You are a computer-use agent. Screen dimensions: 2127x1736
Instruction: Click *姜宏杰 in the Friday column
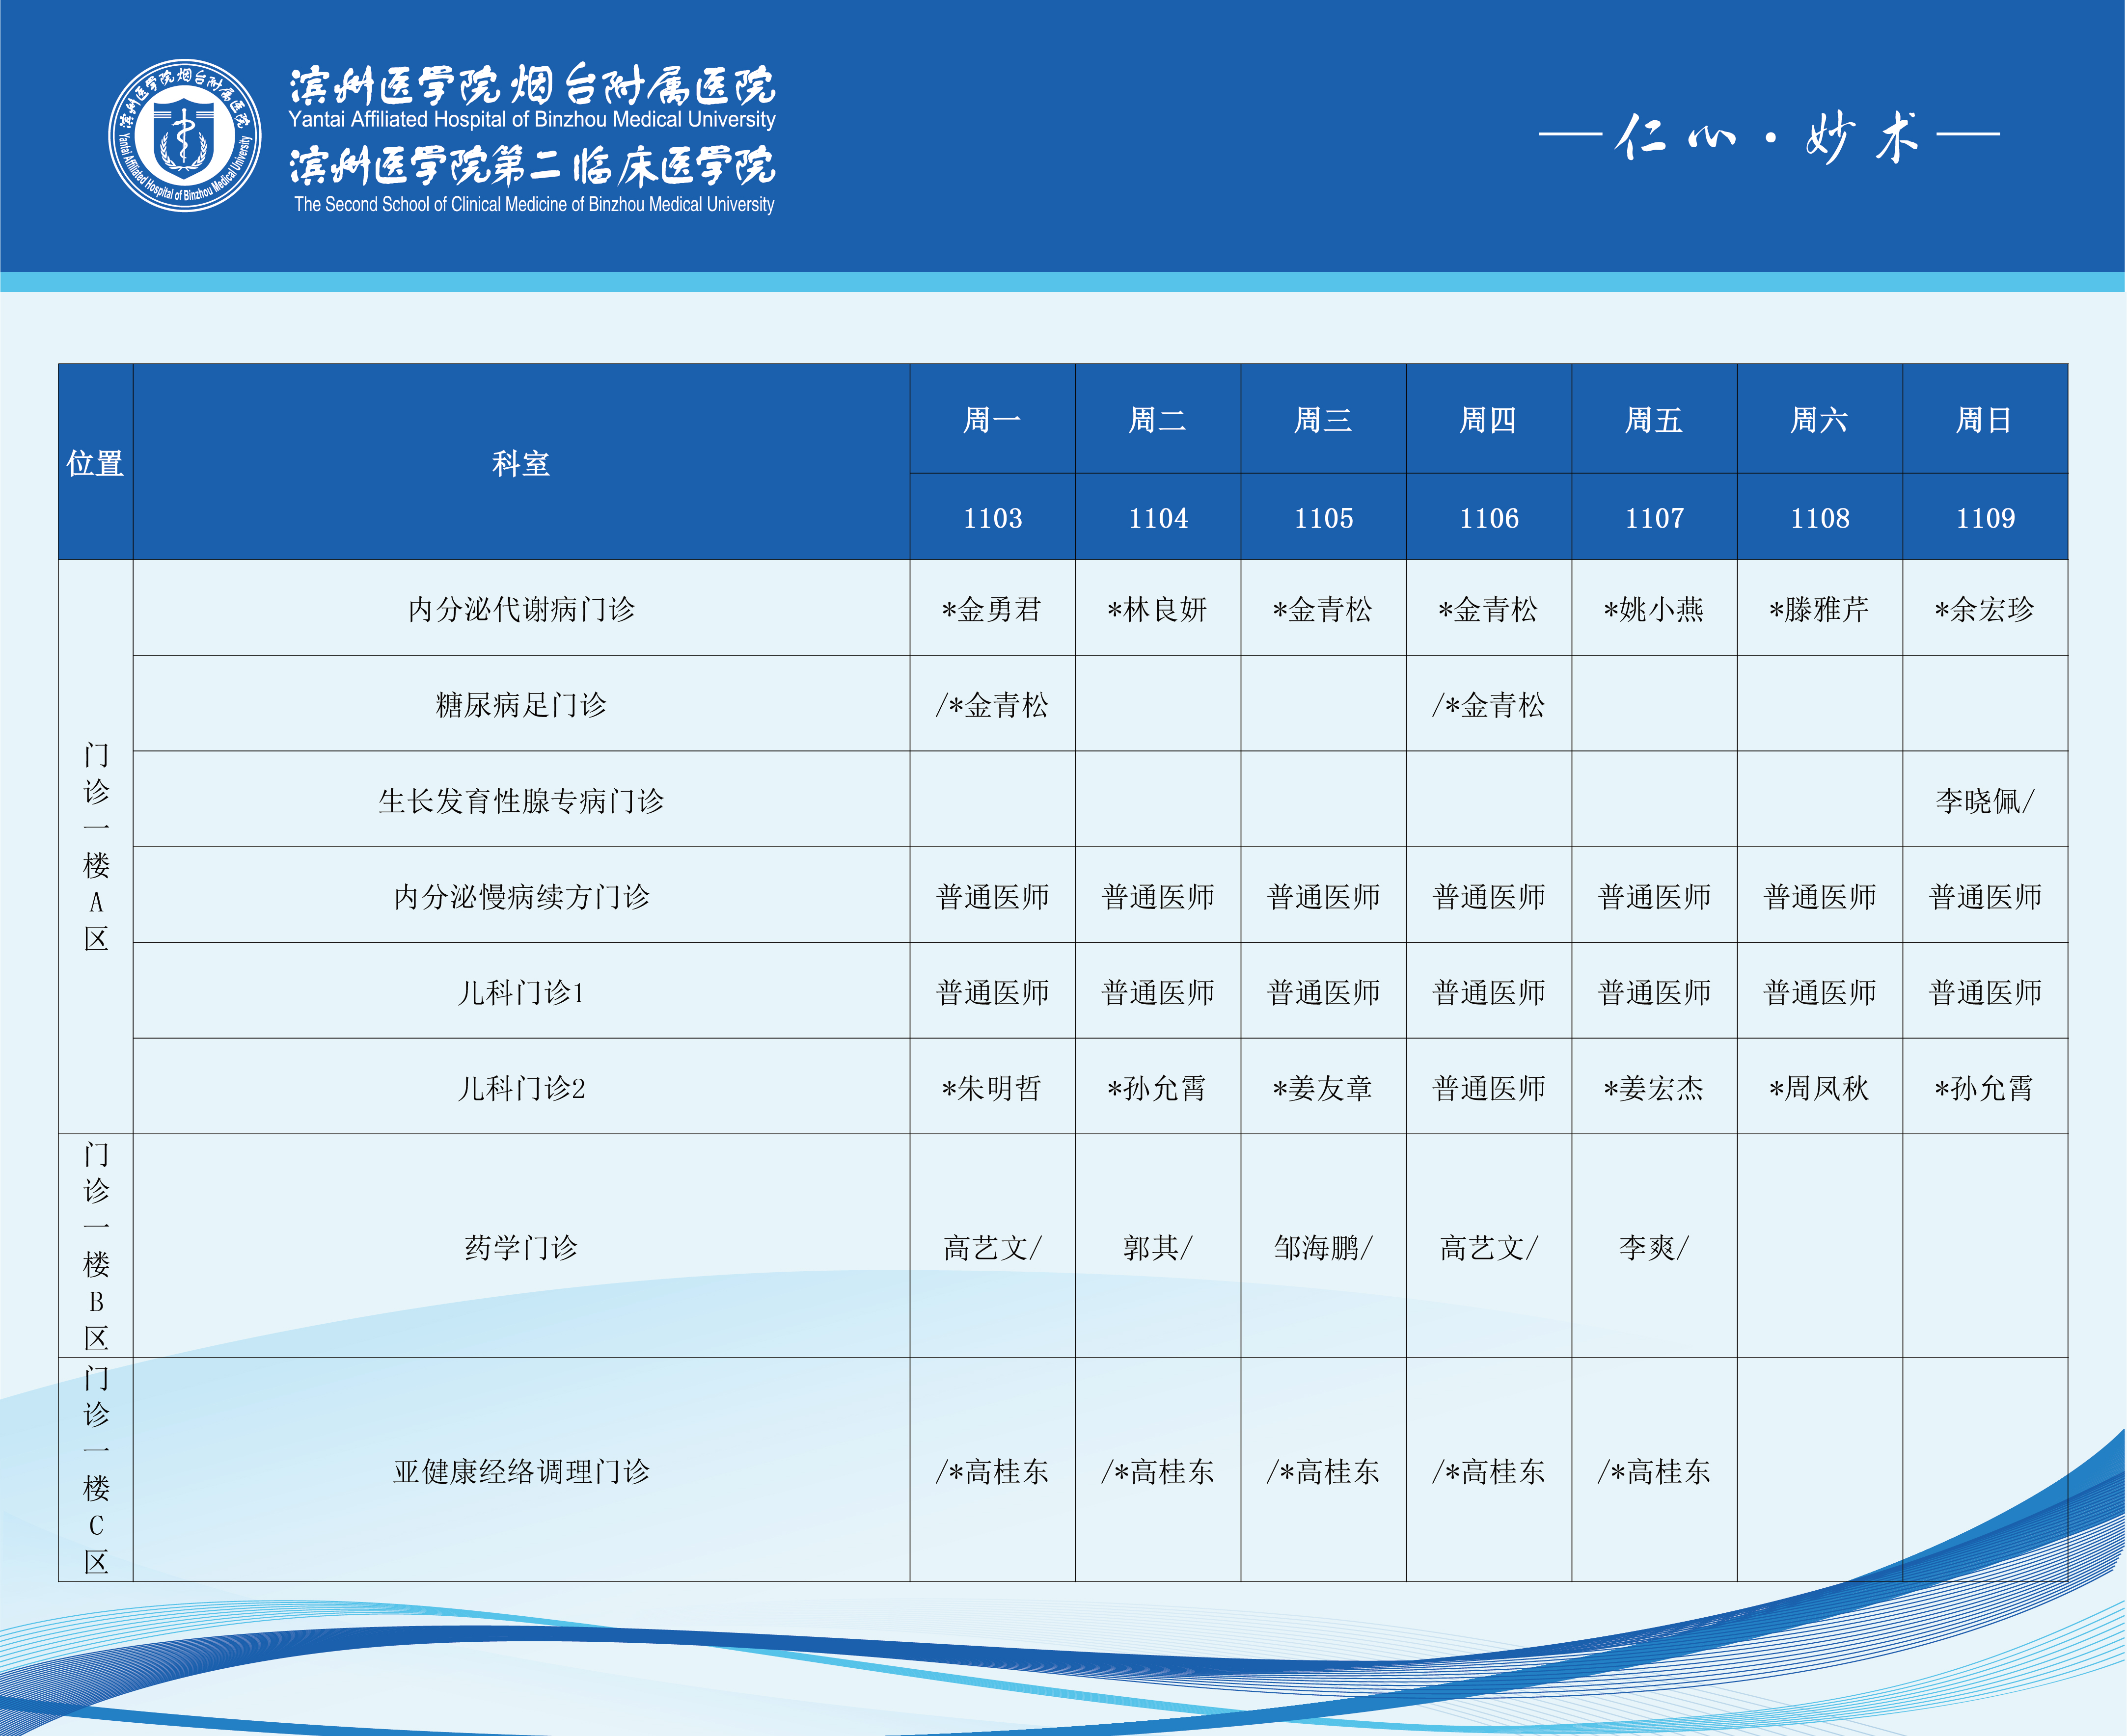[1653, 1087]
